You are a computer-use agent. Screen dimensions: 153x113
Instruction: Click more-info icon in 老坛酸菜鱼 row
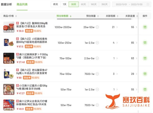click(97, 74)
